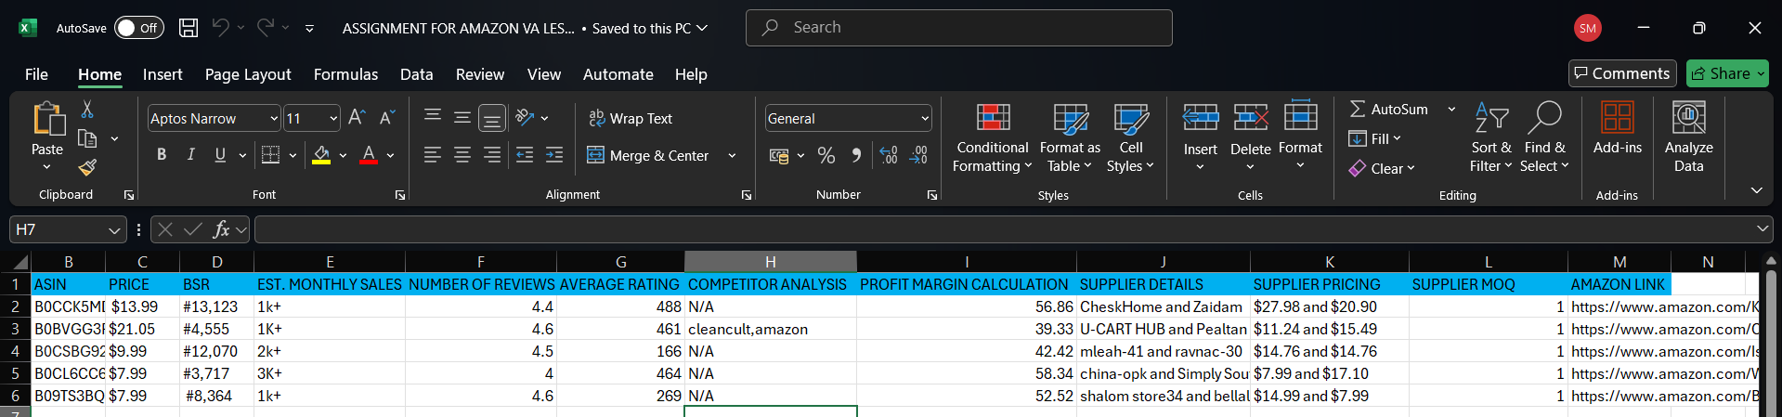This screenshot has height=417, width=1782.
Task: Decrease indent in cell
Action: click(525, 155)
